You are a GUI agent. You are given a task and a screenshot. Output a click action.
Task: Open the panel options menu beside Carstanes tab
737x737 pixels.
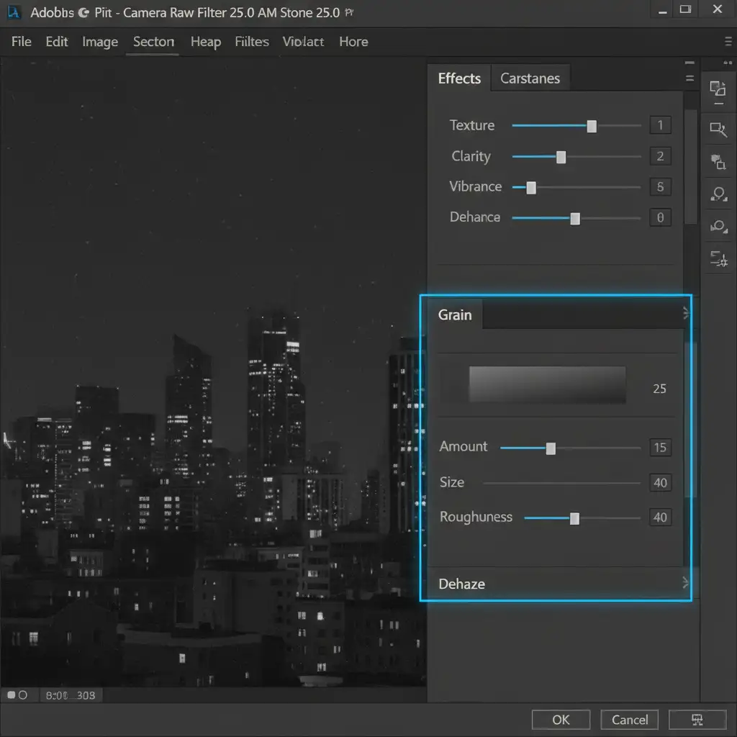[x=689, y=78]
